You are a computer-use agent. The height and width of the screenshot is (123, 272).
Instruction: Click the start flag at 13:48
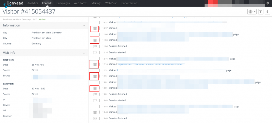[95, 100]
